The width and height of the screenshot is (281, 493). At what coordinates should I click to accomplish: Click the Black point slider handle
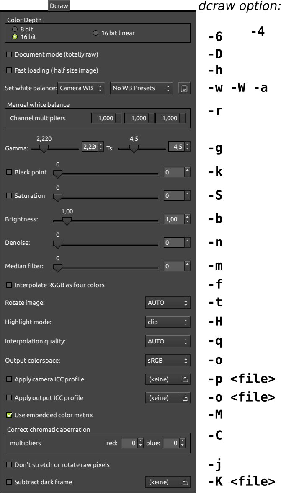(58, 174)
